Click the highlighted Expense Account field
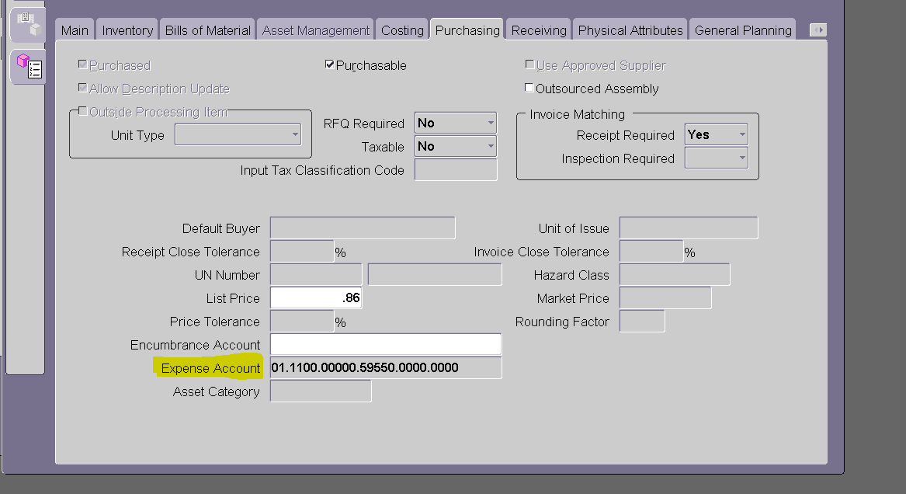906x494 pixels. 385,367
